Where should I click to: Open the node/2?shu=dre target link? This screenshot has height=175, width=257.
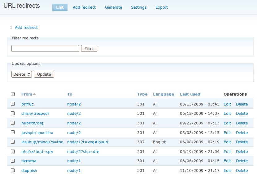coord(83,152)
